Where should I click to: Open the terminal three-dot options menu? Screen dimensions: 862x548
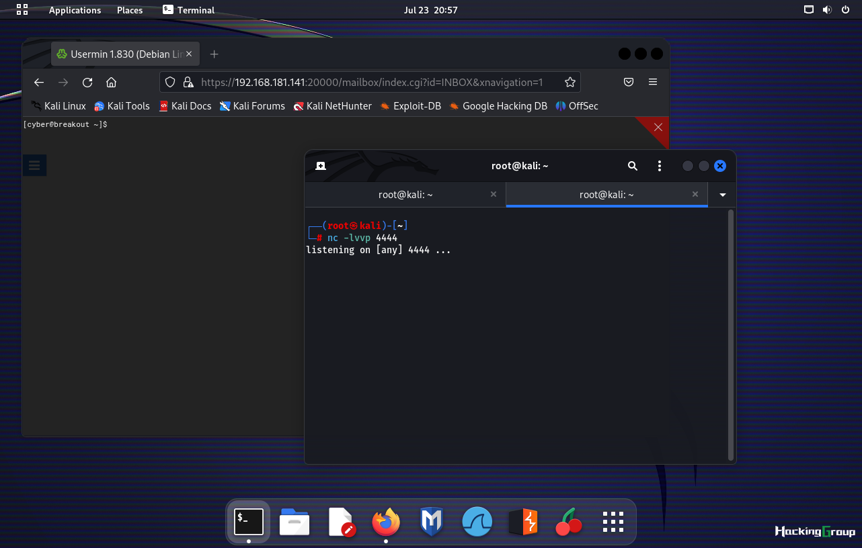660,166
